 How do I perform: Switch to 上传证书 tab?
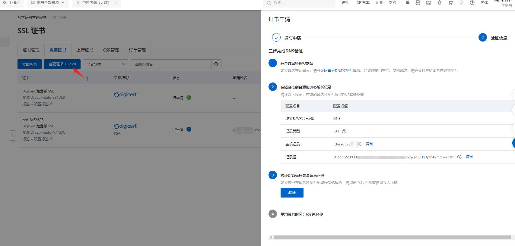[85, 50]
